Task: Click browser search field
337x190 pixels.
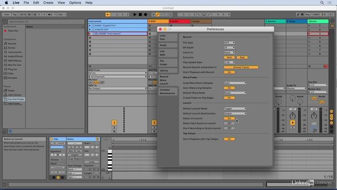Action: tap(46, 22)
